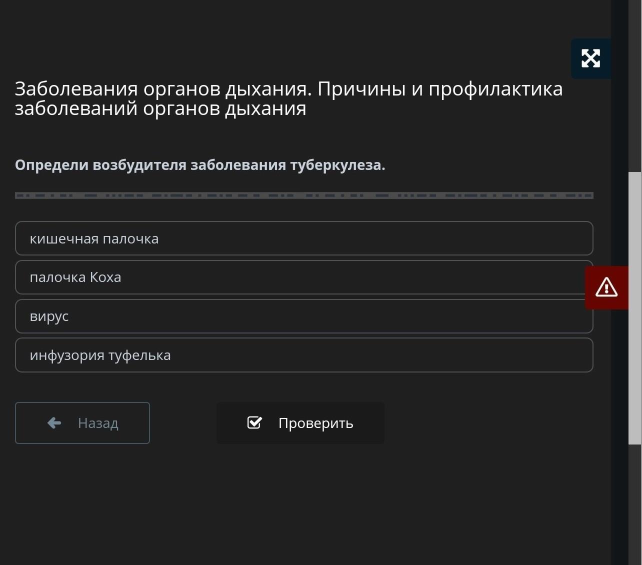Go back using the Назад button
Image resolution: width=642 pixels, height=565 pixels.
pyautogui.click(x=82, y=423)
